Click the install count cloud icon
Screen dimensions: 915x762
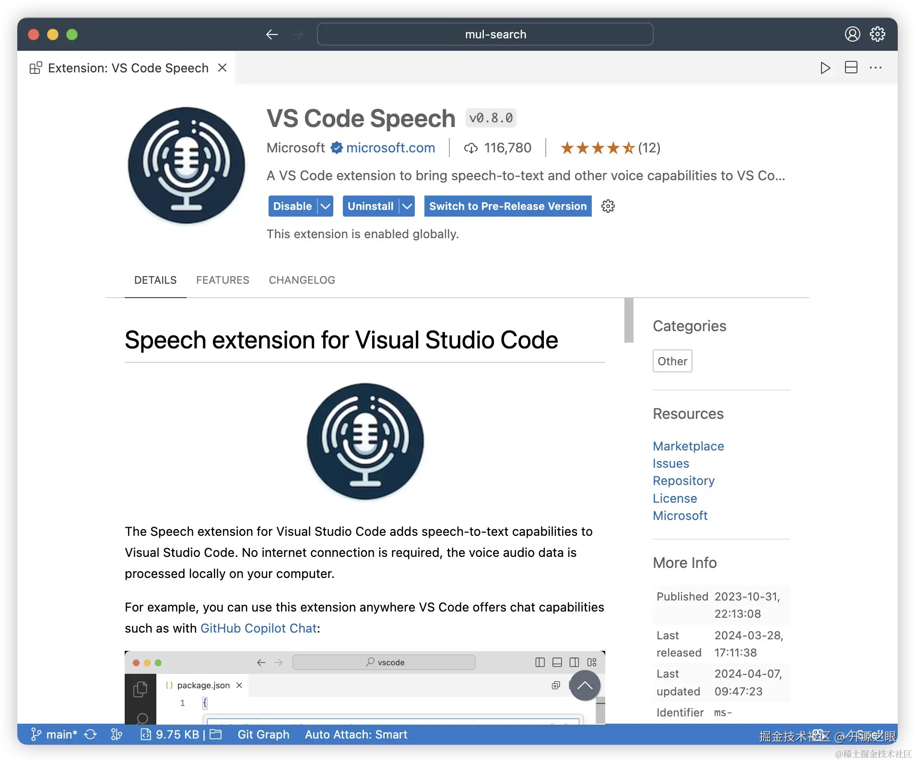coord(470,148)
